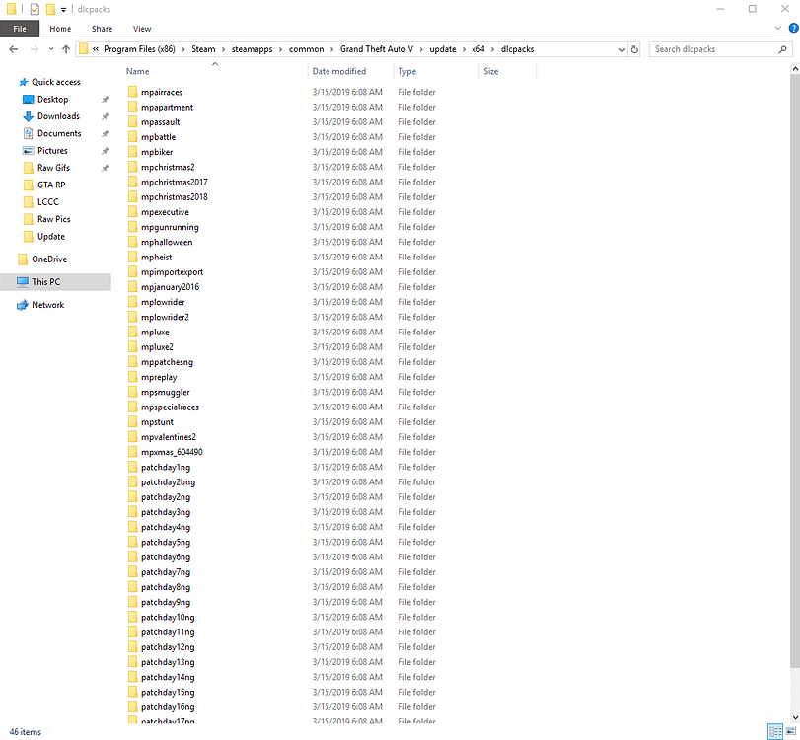Open Raw Pics folder in sidebar
This screenshot has width=800, height=740.
click(53, 219)
